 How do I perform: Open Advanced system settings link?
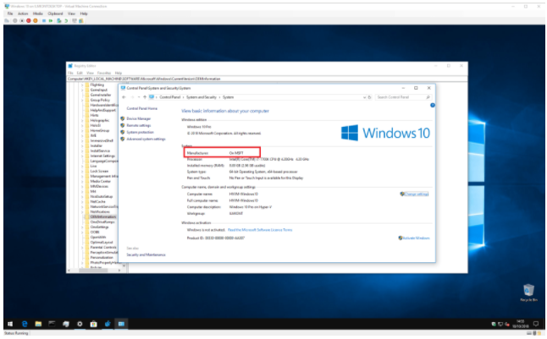[x=146, y=139]
